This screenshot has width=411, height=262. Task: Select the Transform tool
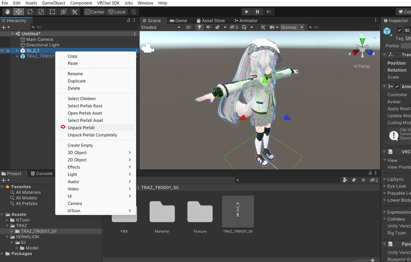63,12
